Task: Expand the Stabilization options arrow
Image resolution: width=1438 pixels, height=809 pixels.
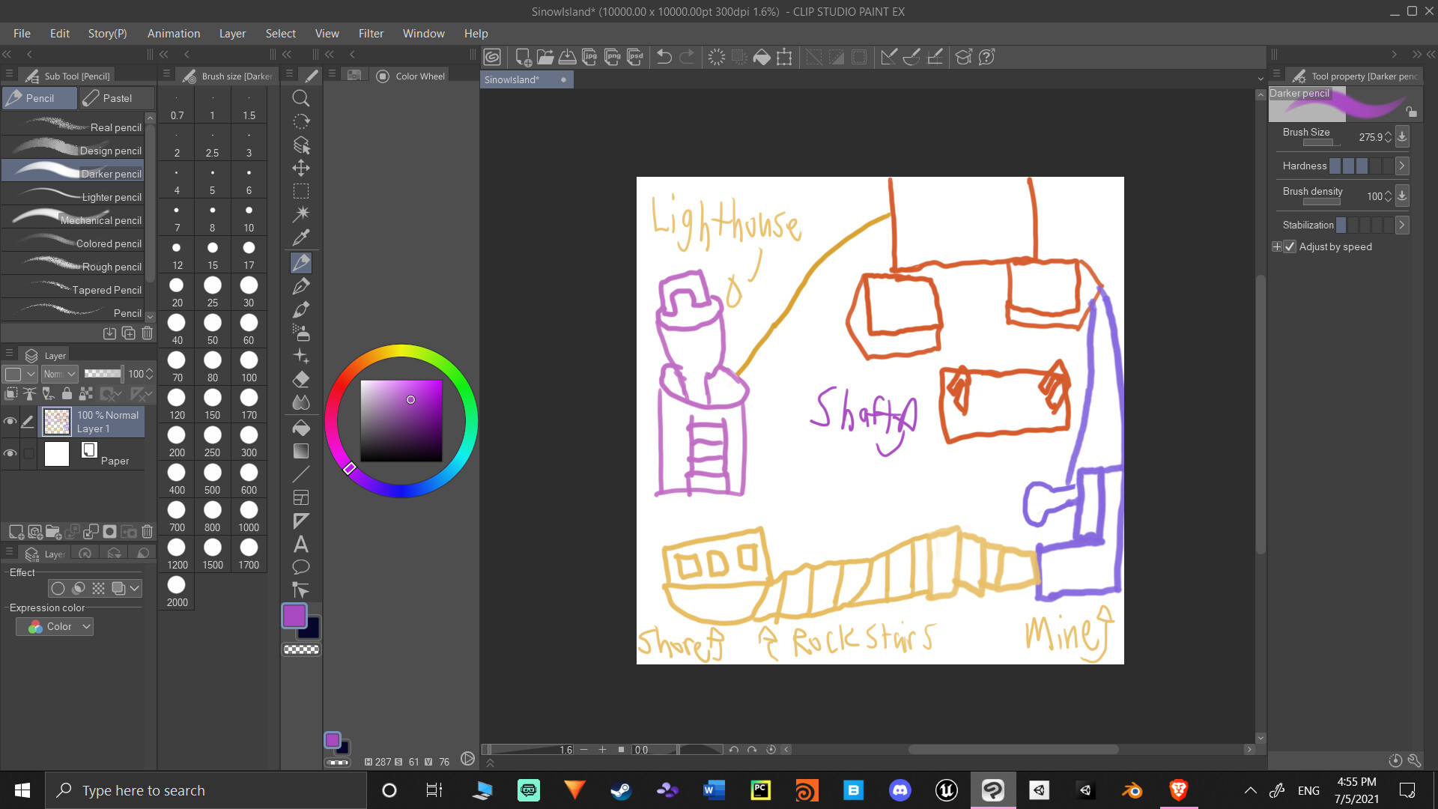Action: pyautogui.click(x=1402, y=225)
